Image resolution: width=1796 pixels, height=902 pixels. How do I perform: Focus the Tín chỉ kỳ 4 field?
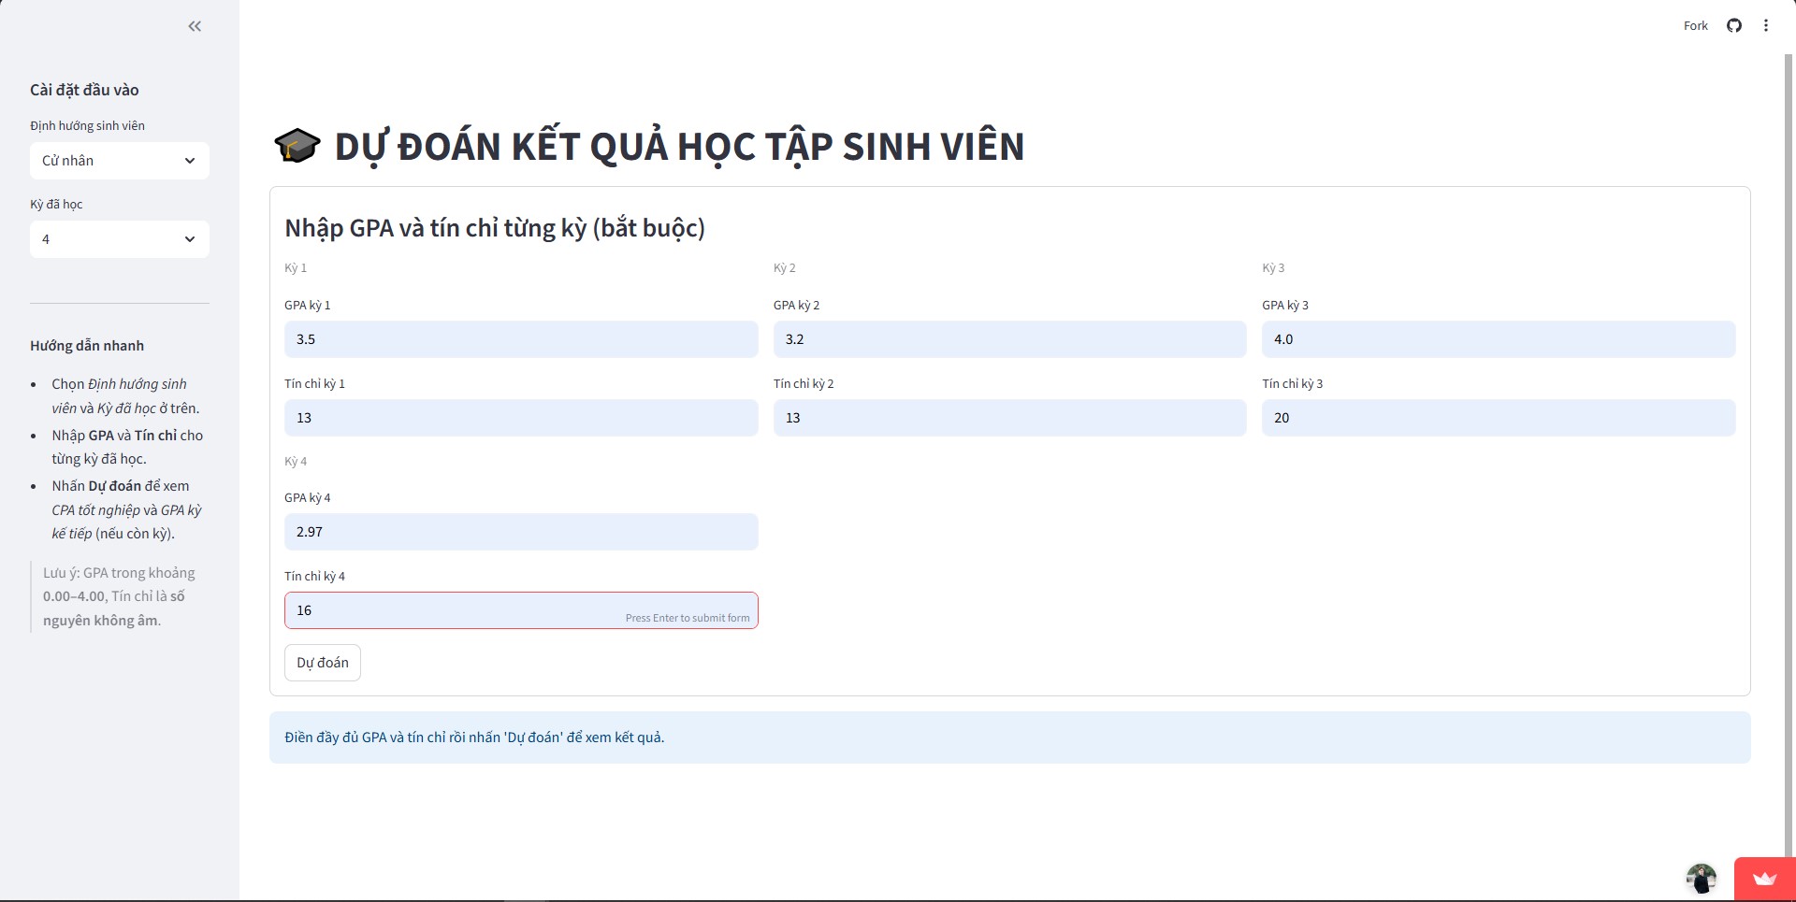tap(521, 610)
